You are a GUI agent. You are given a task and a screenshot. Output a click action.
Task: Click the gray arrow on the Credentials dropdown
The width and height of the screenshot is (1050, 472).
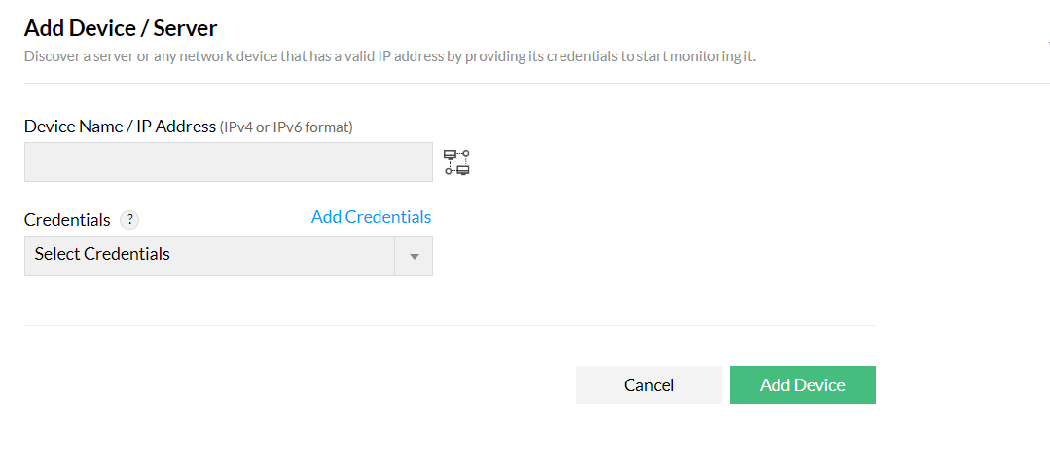click(x=414, y=256)
